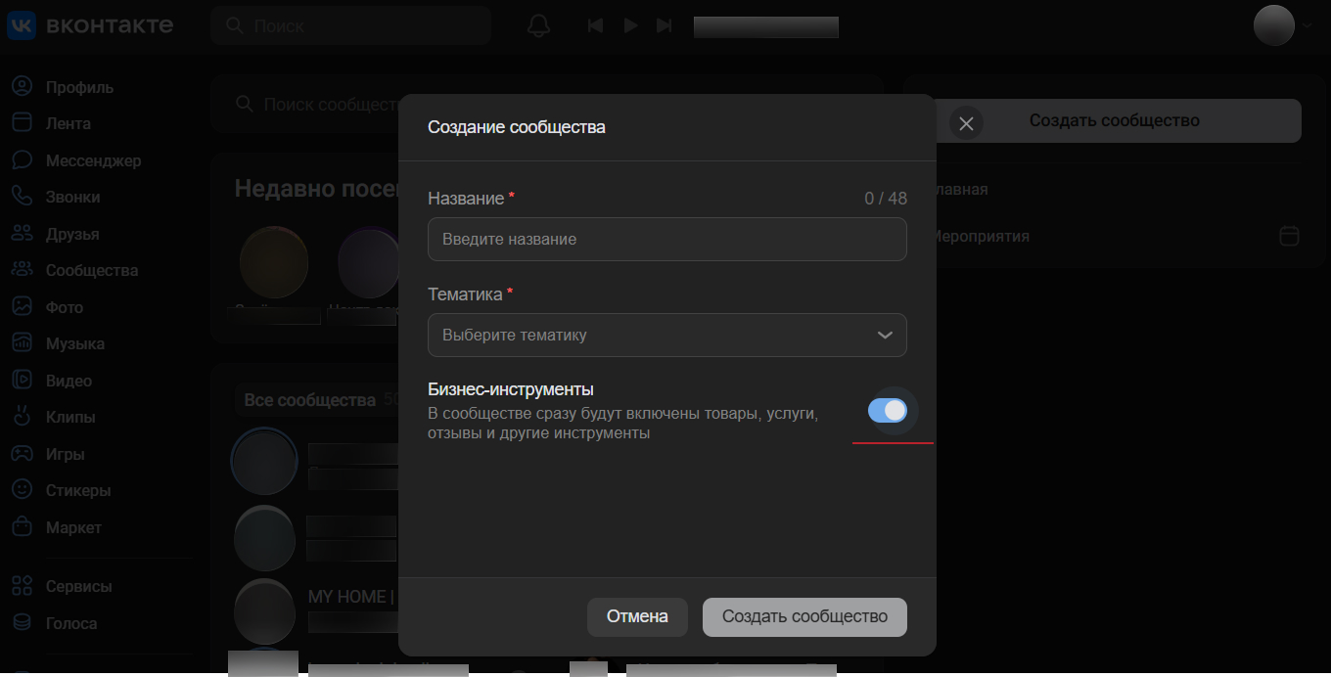Image resolution: width=1331 pixels, height=677 pixels.
Task: Click the Создать сообщество submit button
Action: coord(804,616)
